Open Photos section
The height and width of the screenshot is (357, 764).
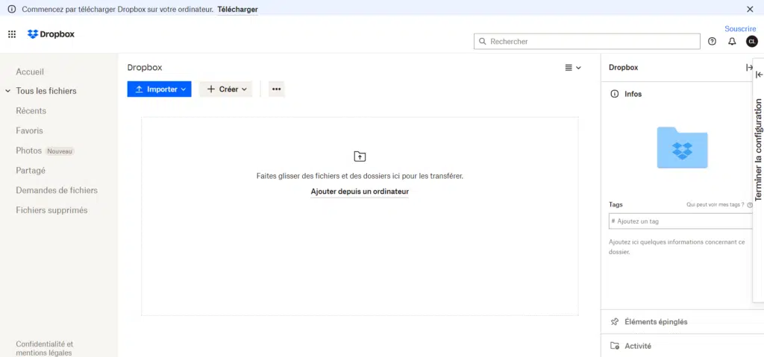[x=29, y=151]
